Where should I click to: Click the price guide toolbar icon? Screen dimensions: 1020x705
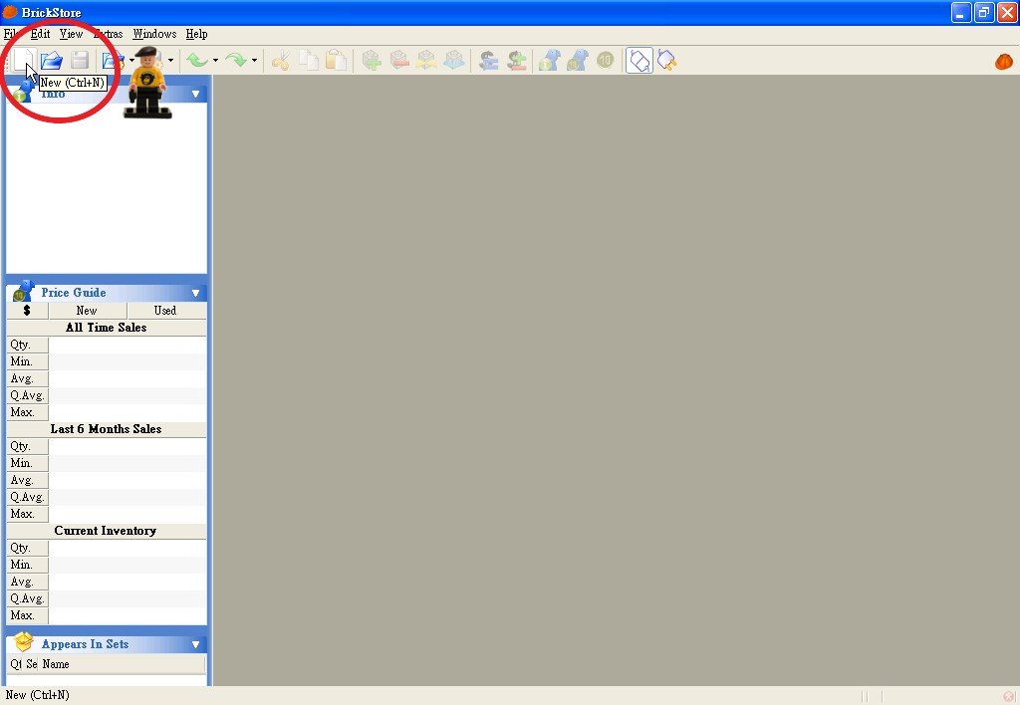click(x=577, y=61)
